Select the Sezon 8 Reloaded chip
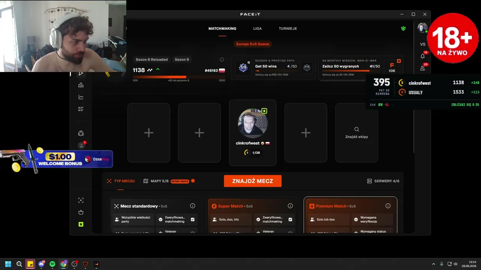This screenshot has height=270, width=481. coord(151,60)
